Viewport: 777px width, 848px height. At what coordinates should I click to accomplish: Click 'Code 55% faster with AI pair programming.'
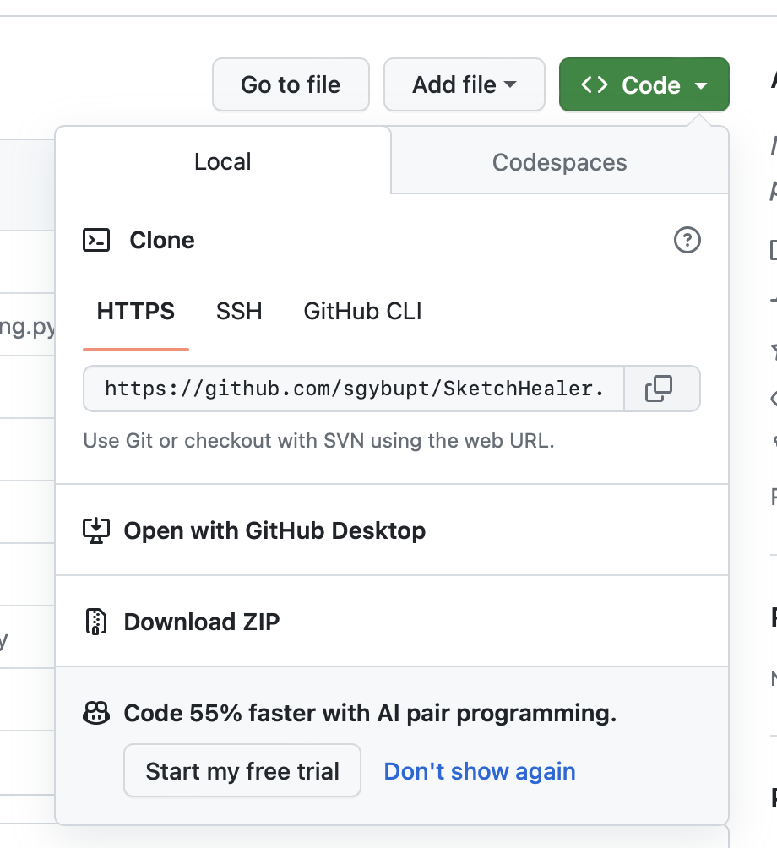(371, 713)
